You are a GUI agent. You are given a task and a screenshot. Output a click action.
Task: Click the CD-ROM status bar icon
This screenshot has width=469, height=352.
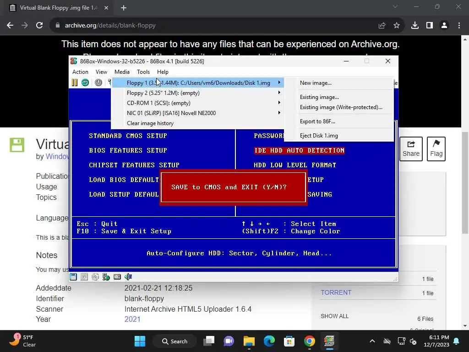click(x=95, y=277)
